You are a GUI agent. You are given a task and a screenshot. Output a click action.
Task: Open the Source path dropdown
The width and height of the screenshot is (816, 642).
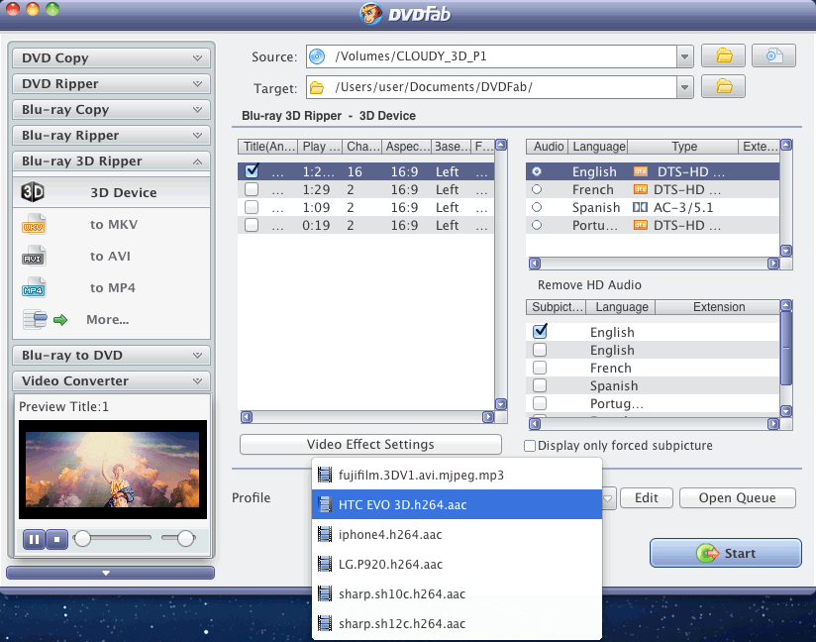tap(685, 56)
